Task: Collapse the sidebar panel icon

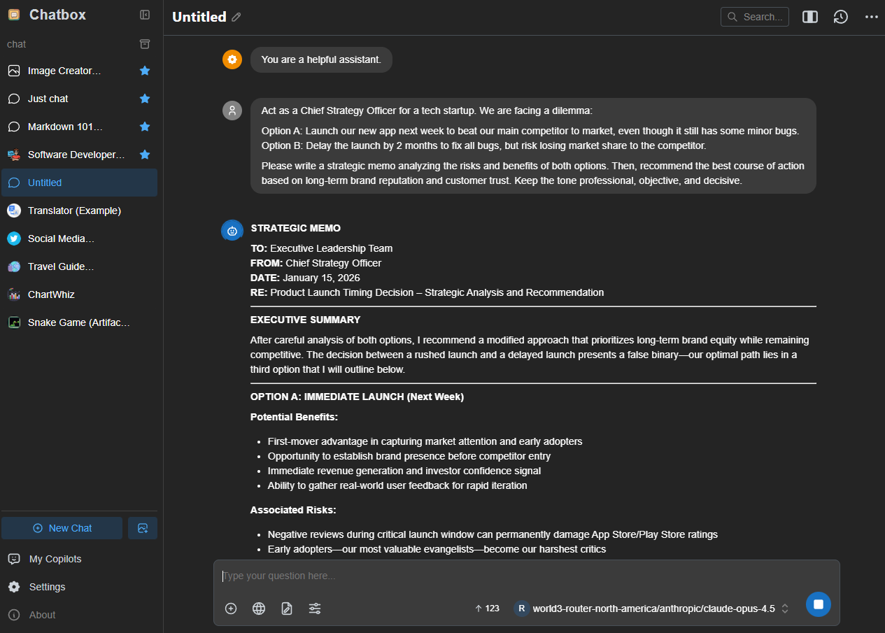Action: (x=145, y=15)
